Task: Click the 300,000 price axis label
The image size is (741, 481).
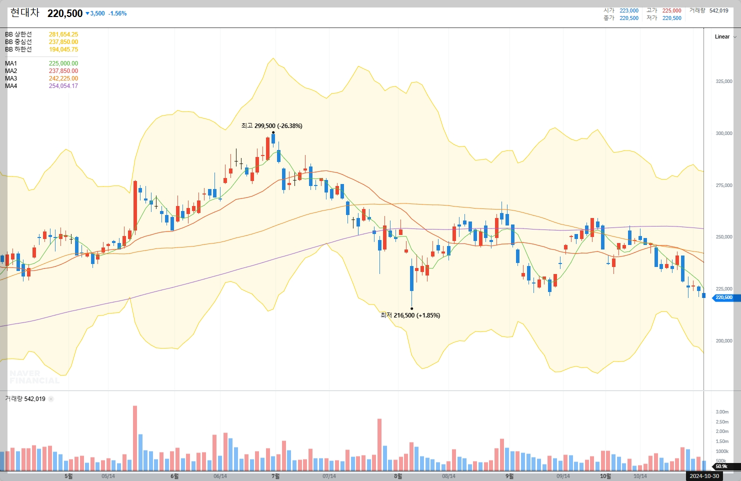Action: coord(723,133)
